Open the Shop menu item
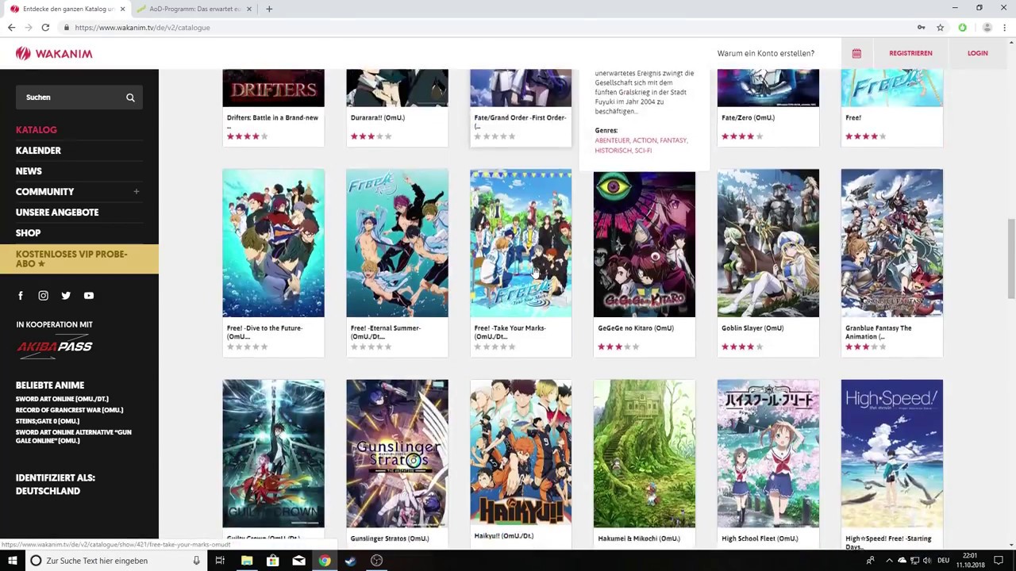 tap(28, 233)
